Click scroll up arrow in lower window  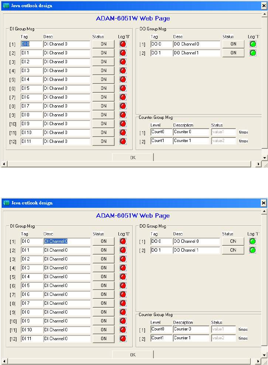pyautogui.click(x=264, y=211)
